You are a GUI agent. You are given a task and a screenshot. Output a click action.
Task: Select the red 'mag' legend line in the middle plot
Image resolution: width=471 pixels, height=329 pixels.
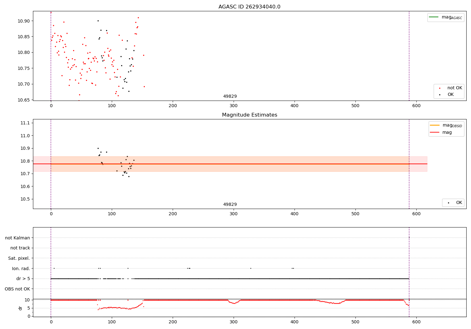(x=435, y=132)
